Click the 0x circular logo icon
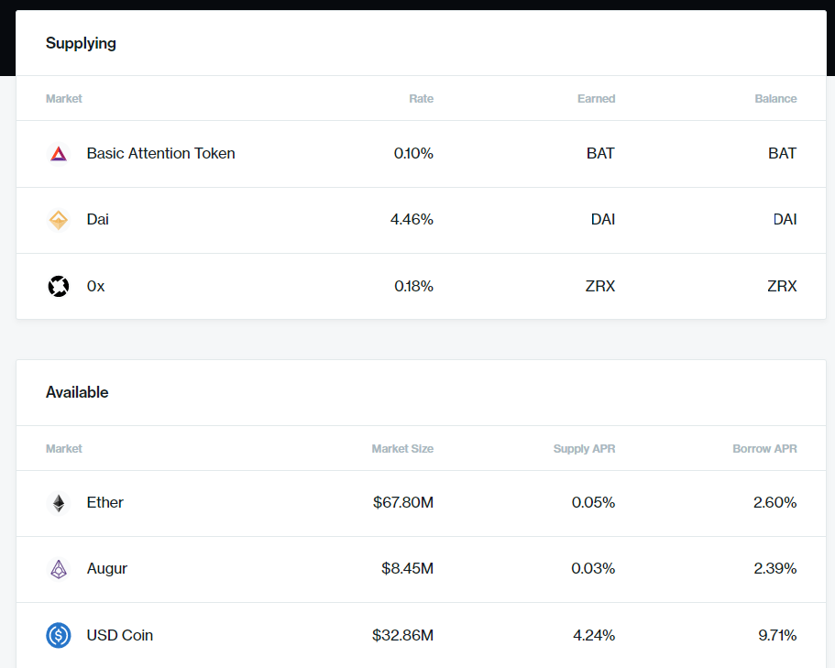The height and width of the screenshot is (668, 835). (59, 287)
